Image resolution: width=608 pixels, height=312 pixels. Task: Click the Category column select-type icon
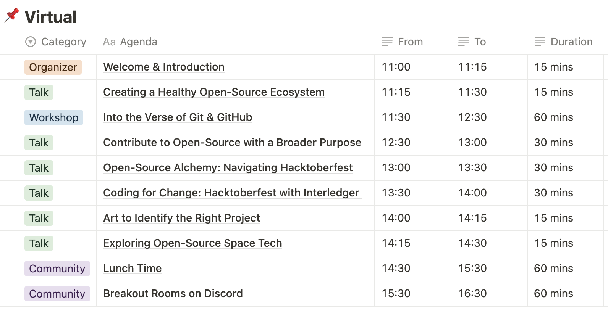click(x=31, y=42)
